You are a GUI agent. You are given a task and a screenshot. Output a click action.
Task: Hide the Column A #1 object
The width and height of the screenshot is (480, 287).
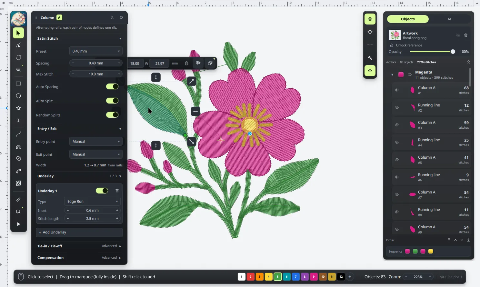point(397,90)
